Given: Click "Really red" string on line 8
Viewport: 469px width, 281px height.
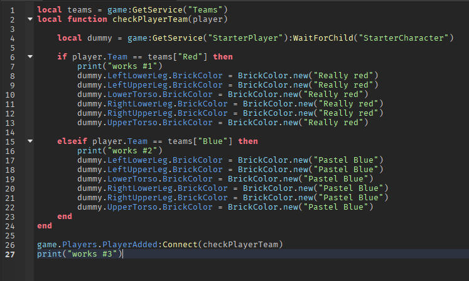Looking at the screenshot, I should [x=343, y=76].
